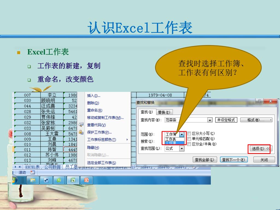Click the Windows Start orb
The width and height of the screenshot is (280, 210).
[14, 180]
